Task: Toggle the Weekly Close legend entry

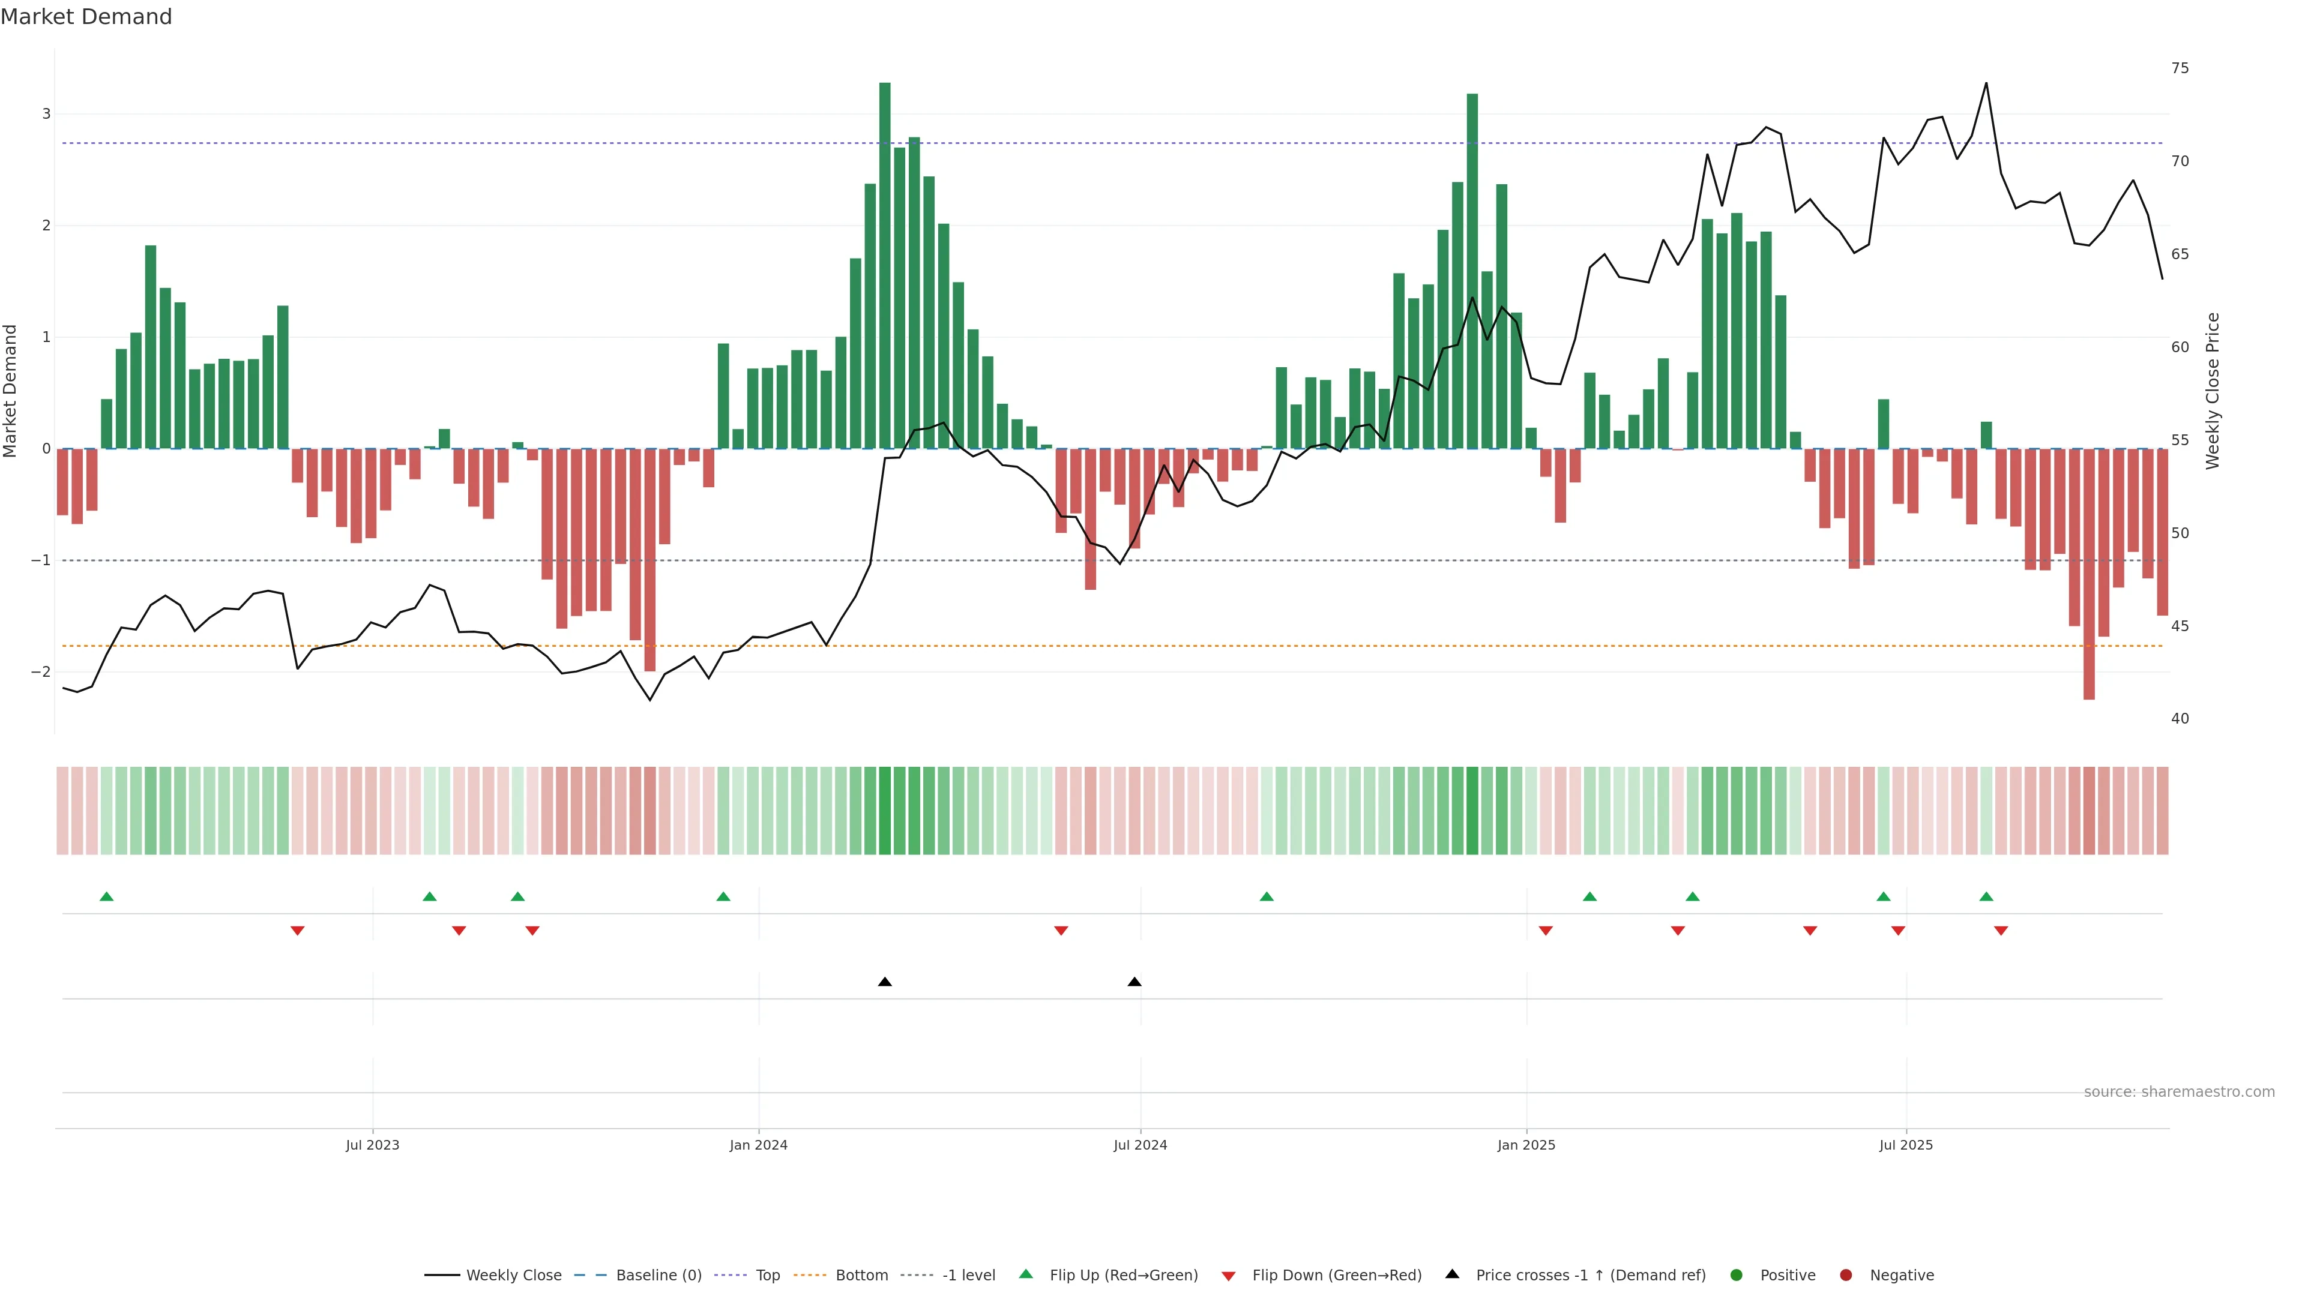Action: point(514,1276)
